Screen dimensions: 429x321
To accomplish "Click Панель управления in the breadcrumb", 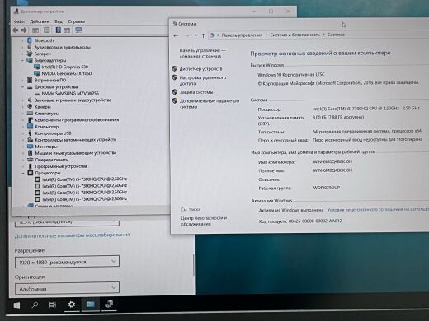I will click(242, 35).
